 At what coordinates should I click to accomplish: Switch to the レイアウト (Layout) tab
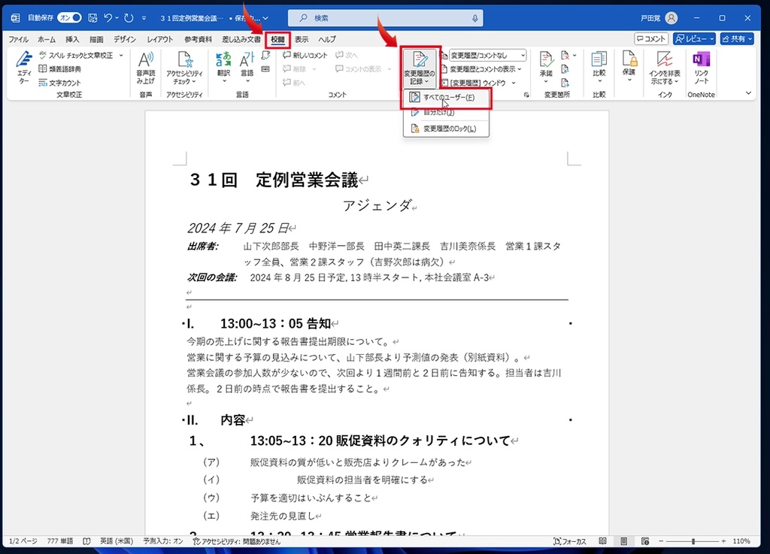[160, 39]
